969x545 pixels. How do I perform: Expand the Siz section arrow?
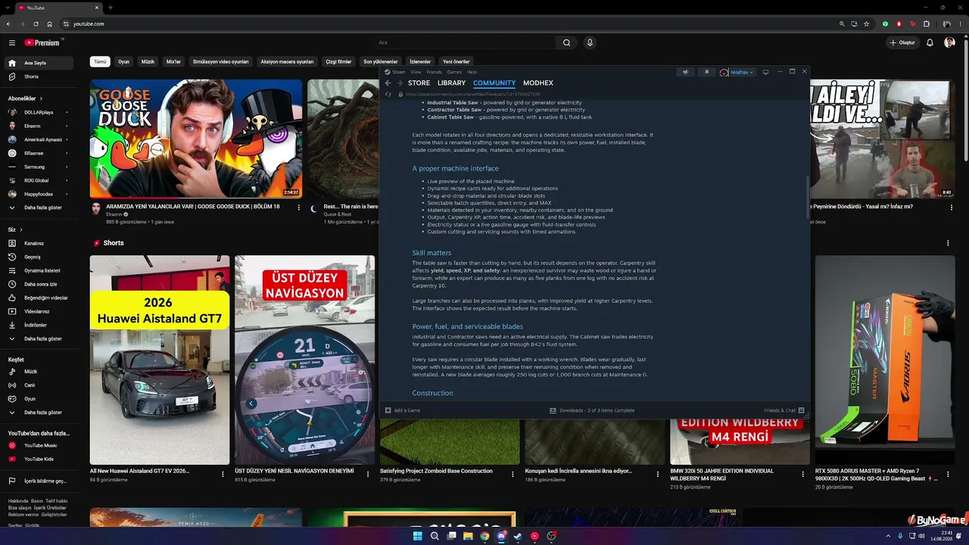[21, 229]
